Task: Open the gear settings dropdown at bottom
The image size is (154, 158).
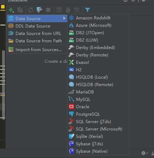Action: pyautogui.click(x=144, y=153)
